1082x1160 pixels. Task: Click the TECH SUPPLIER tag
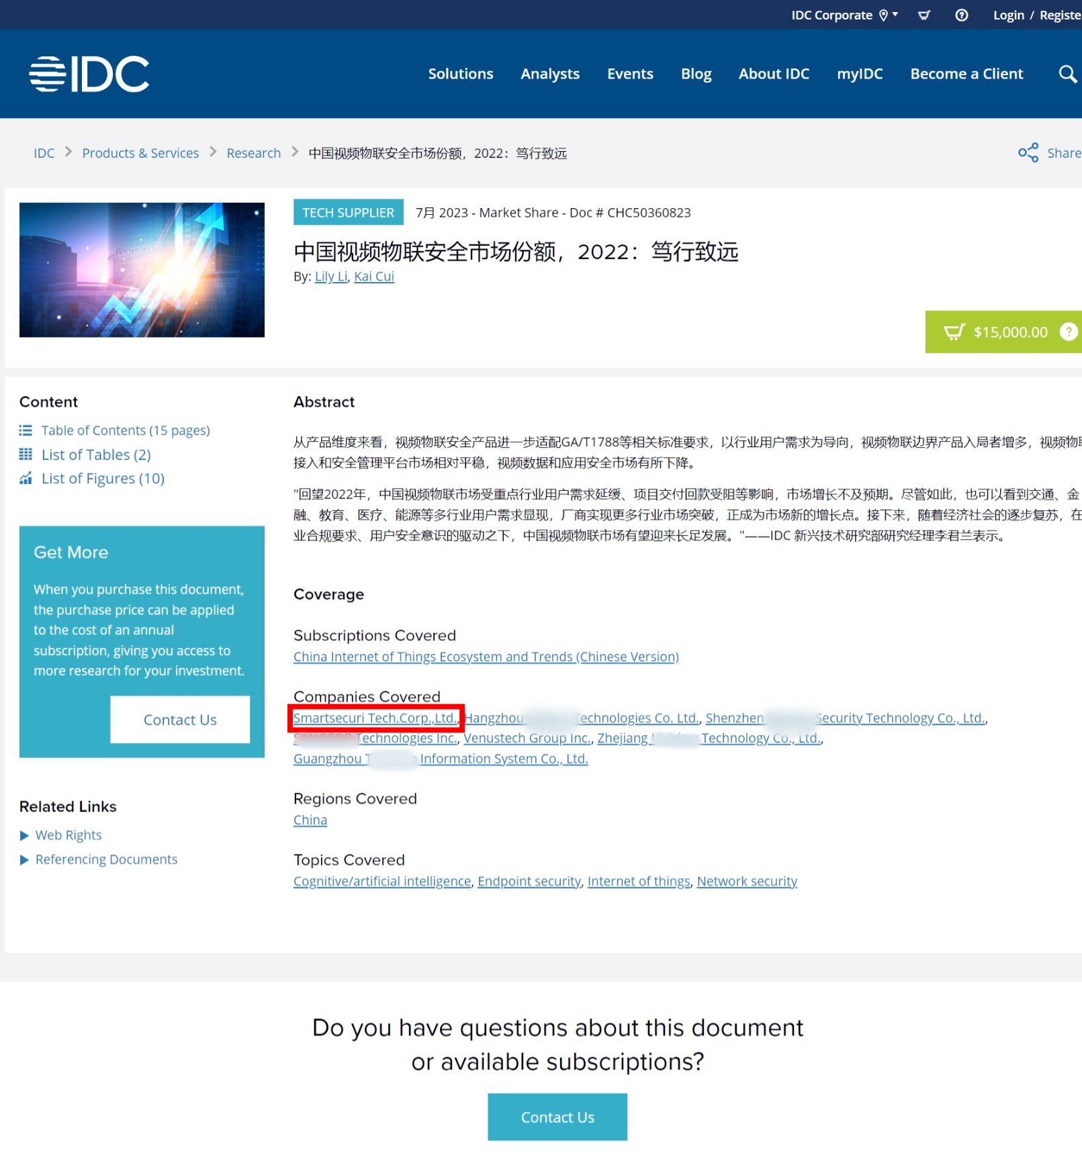(x=349, y=212)
